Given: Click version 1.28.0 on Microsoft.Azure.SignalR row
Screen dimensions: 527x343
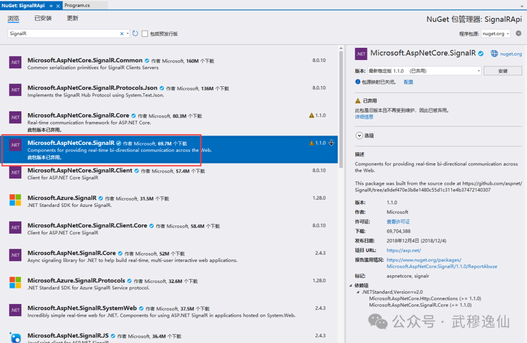Looking at the screenshot, I should [x=319, y=198].
